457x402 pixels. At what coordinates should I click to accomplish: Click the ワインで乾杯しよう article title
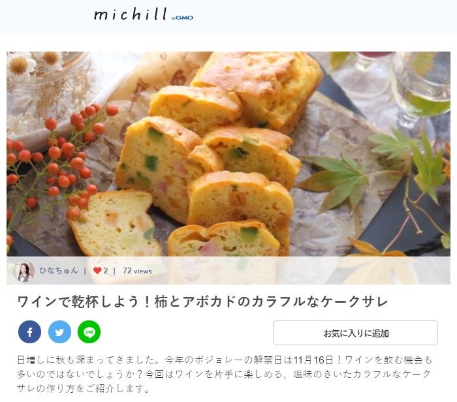point(202,301)
